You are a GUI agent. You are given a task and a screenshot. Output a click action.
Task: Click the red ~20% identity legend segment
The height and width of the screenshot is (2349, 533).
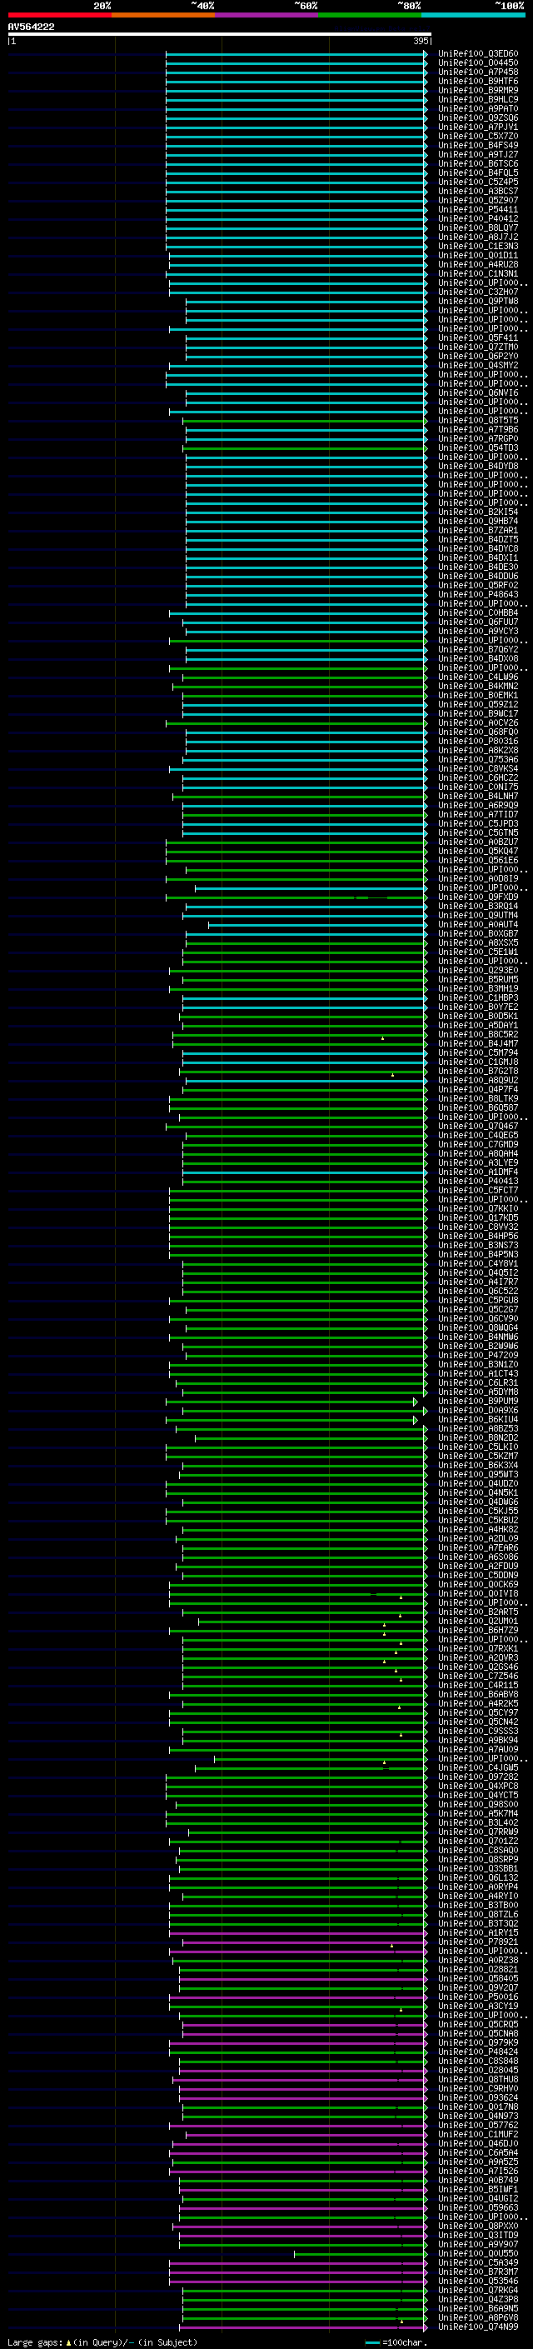[59, 15]
